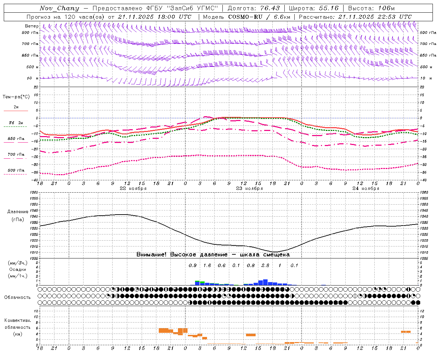Click the forecast start time 21.11.2025 18:00 UTC
Viewport: 438px width, 351px height.
click(x=155, y=17)
